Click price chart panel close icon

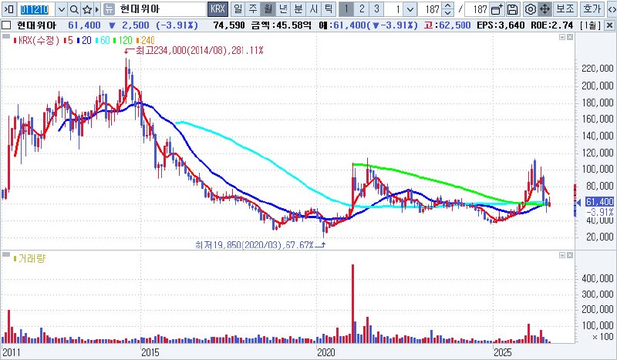coord(570,37)
